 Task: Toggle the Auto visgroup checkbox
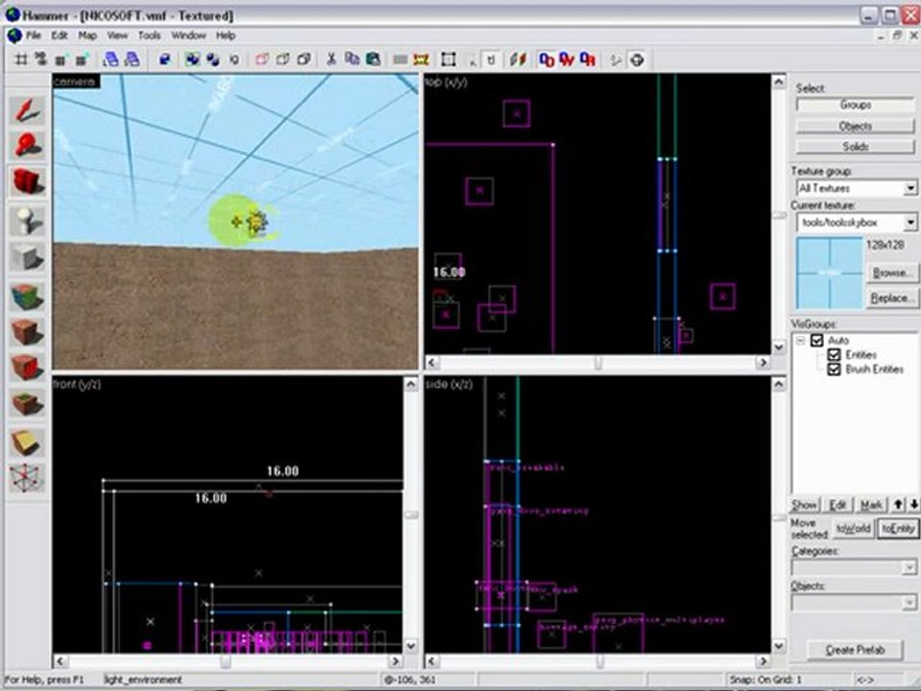click(x=817, y=341)
